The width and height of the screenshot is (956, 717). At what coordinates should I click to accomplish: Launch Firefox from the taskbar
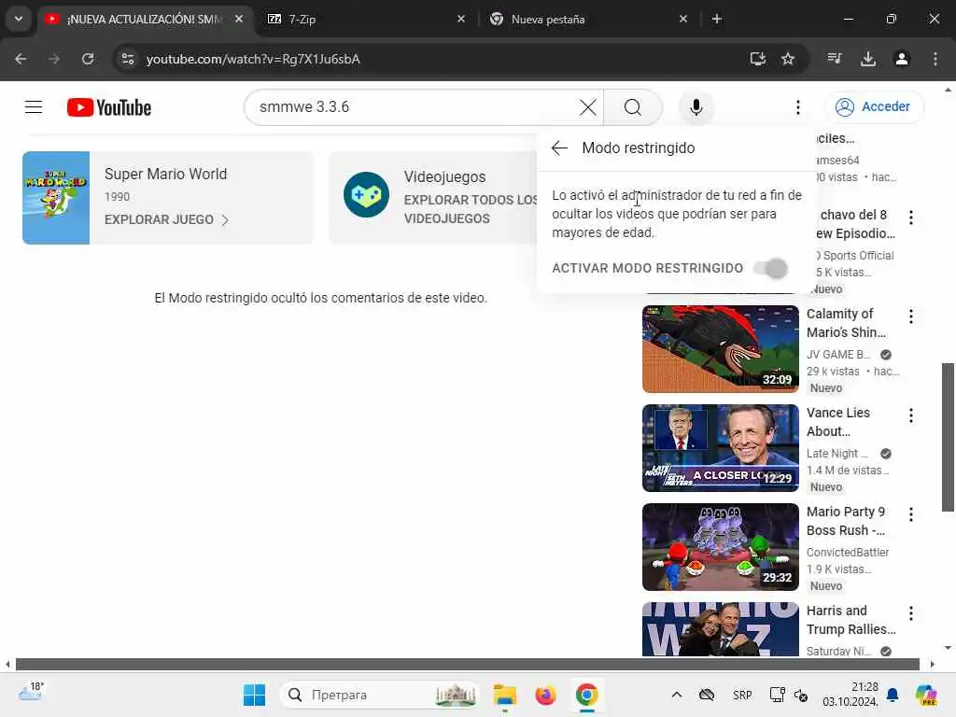click(x=545, y=695)
